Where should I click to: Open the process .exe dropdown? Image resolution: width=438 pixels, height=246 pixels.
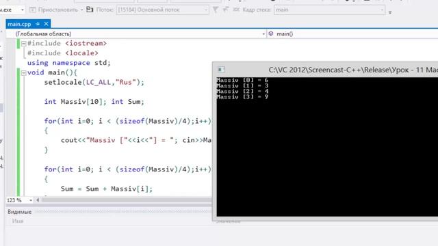coord(22,10)
